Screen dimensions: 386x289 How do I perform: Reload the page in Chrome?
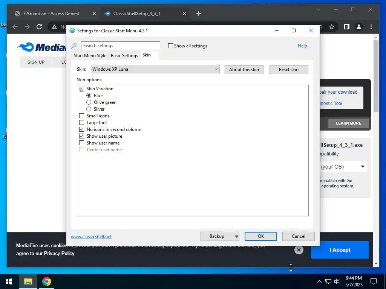(x=39, y=27)
